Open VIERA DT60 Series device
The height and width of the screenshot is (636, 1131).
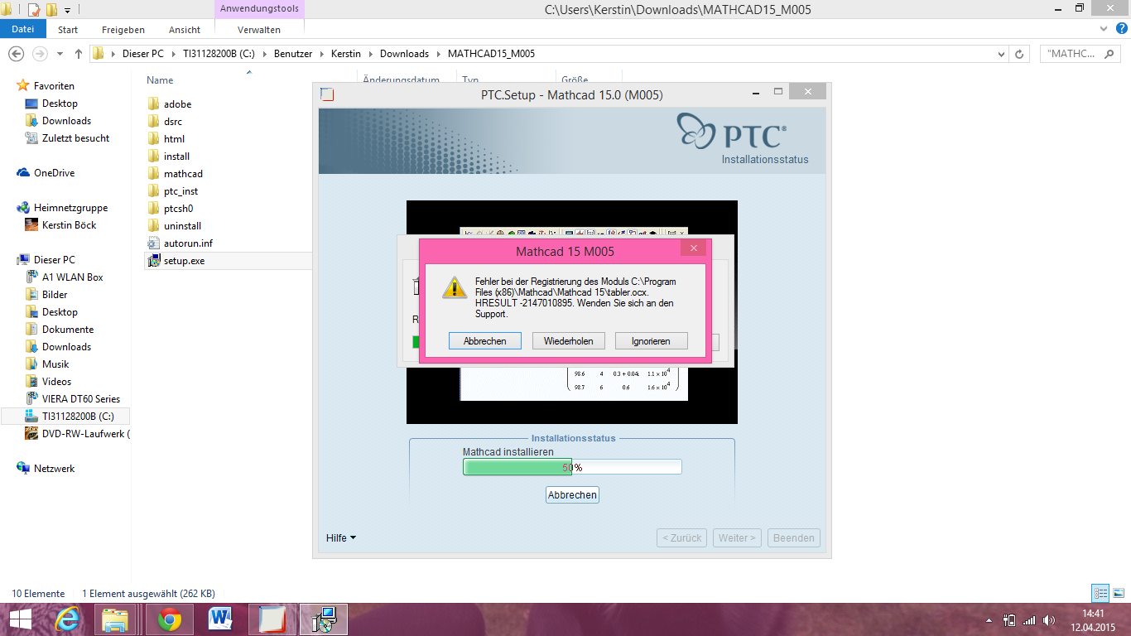coord(81,399)
